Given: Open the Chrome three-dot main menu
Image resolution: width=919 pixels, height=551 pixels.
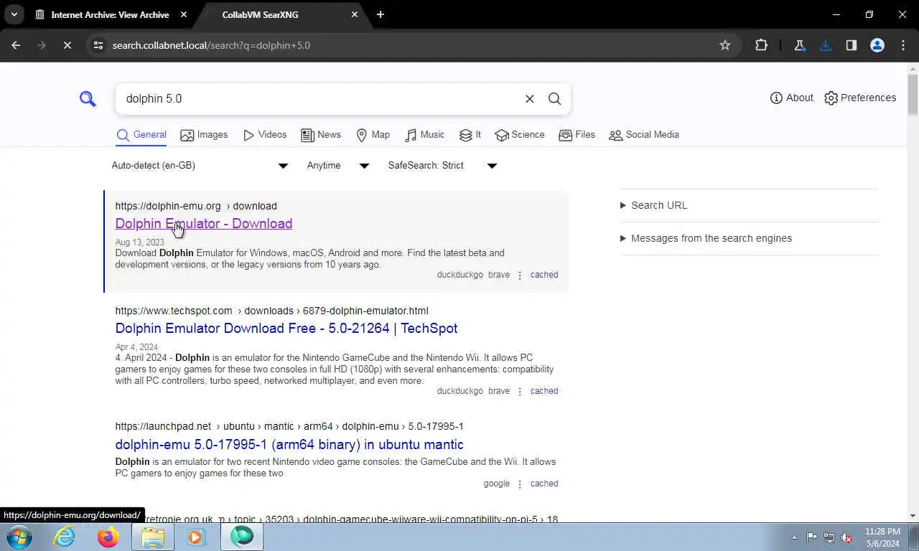Looking at the screenshot, I should [903, 45].
